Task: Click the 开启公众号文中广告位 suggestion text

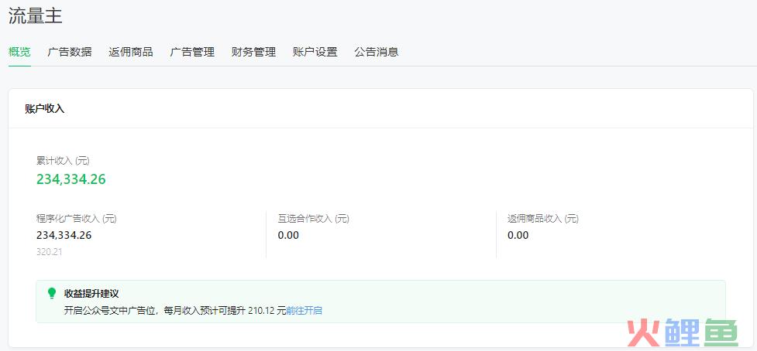Action: [175, 311]
